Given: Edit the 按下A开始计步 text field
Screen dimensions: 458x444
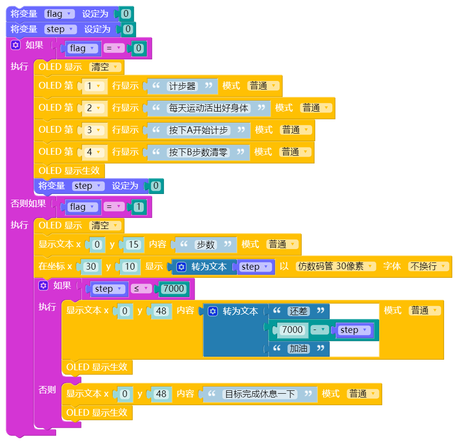Looking at the screenshot, I should [199, 130].
